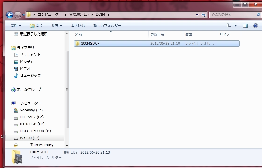This screenshot has width=262, height=168.
Task: Click the folder icon in the address bar
Action: [29, 14]
